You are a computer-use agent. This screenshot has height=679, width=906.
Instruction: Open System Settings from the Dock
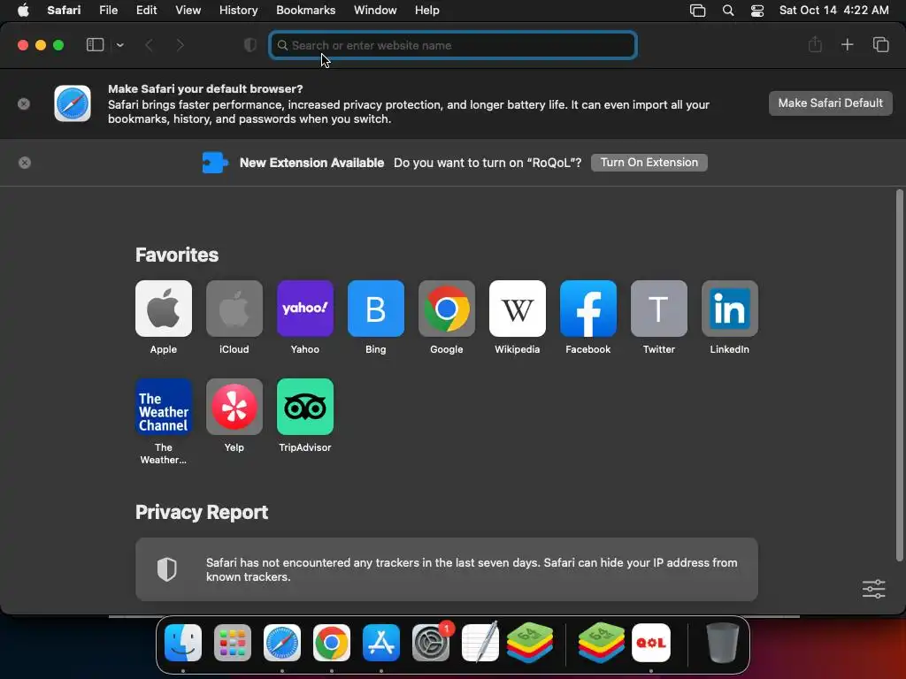431,643
